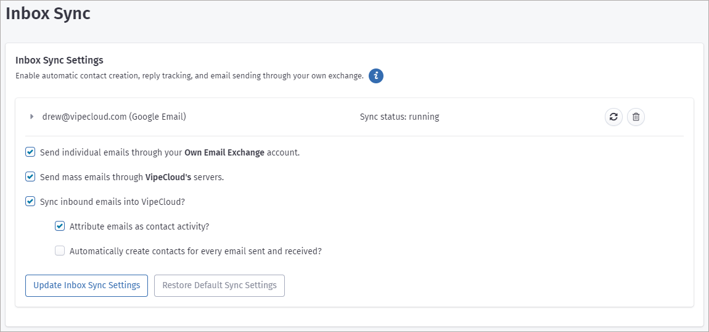The width and height of the screenshot is (709, 332).
Task: Click the bold Own Email Exchange text
Action: point(224,152)
